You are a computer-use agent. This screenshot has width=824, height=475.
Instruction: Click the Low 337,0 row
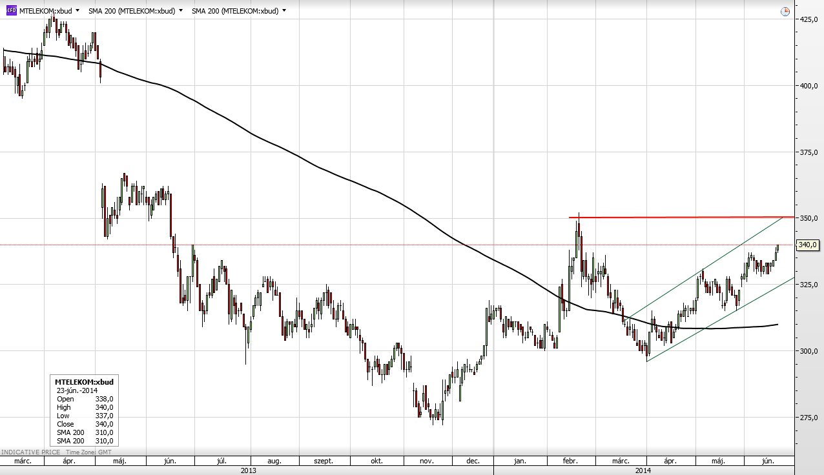click(x=85, y=416)
